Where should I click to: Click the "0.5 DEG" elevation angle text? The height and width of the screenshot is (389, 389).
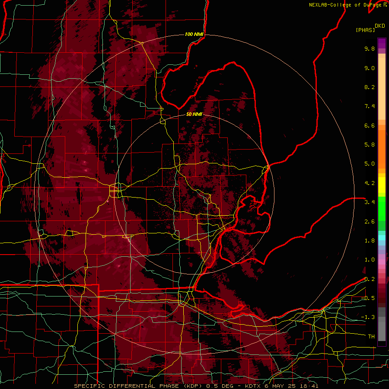click(221, 386)
